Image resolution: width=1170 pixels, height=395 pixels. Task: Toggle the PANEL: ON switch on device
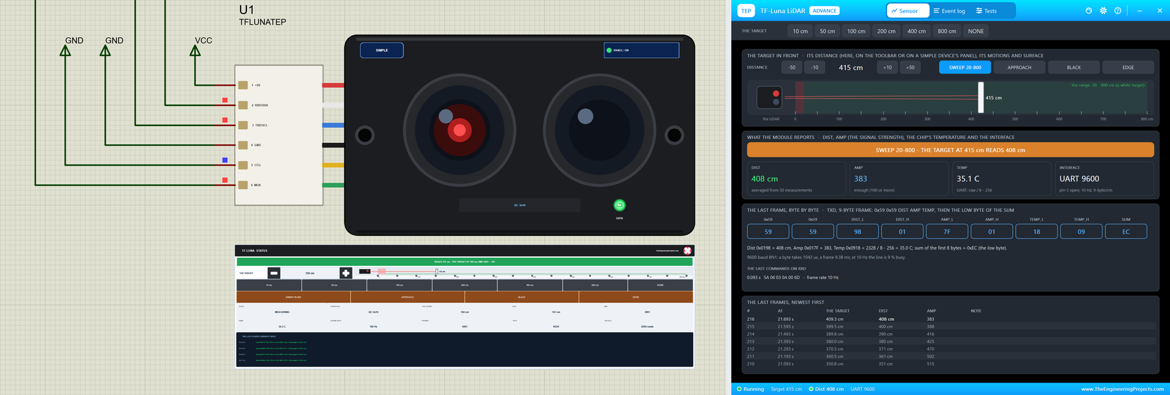[642, 50]
